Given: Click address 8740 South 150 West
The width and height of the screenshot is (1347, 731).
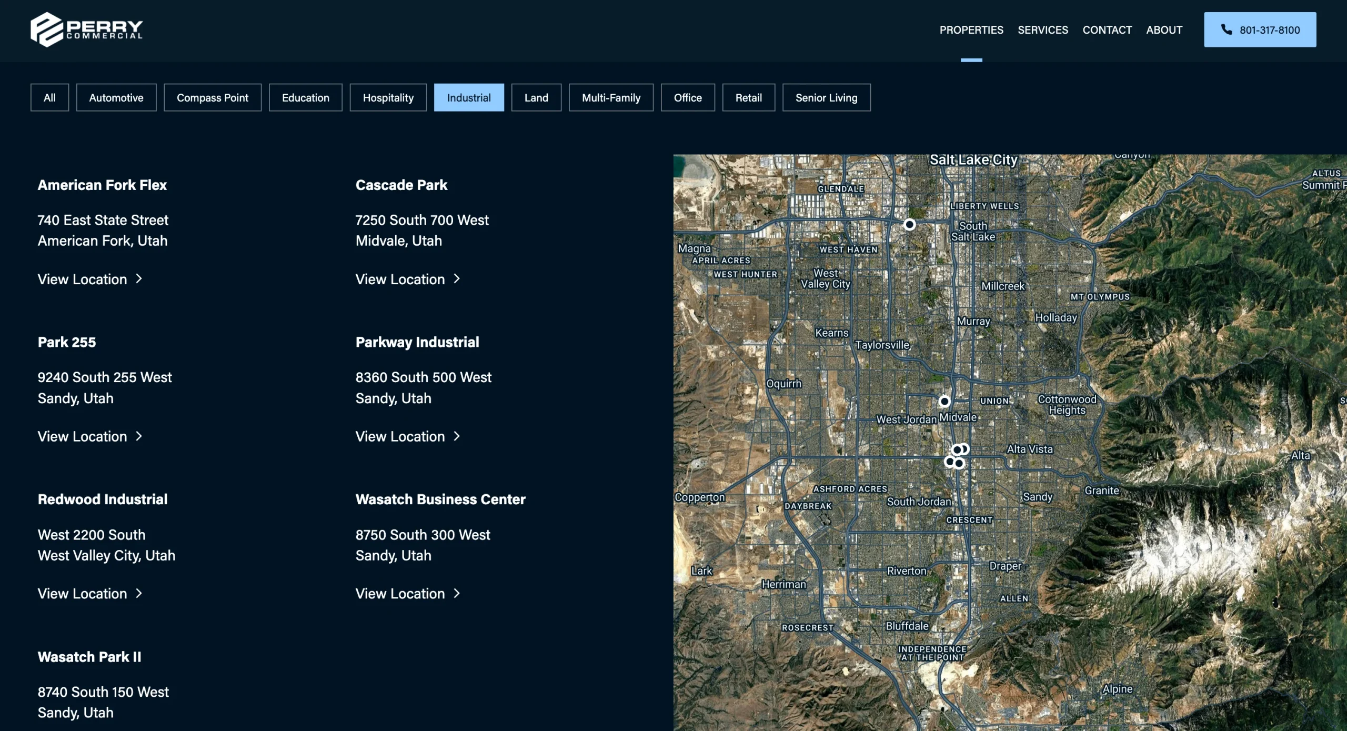Looking at the screenshot, I should tap(103, 692).
